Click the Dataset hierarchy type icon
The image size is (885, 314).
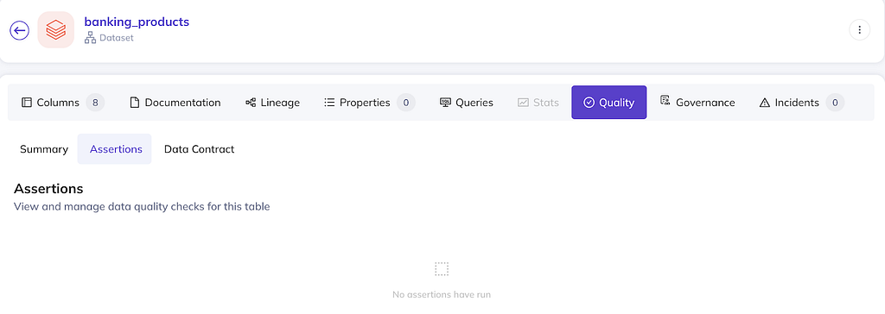90,38
